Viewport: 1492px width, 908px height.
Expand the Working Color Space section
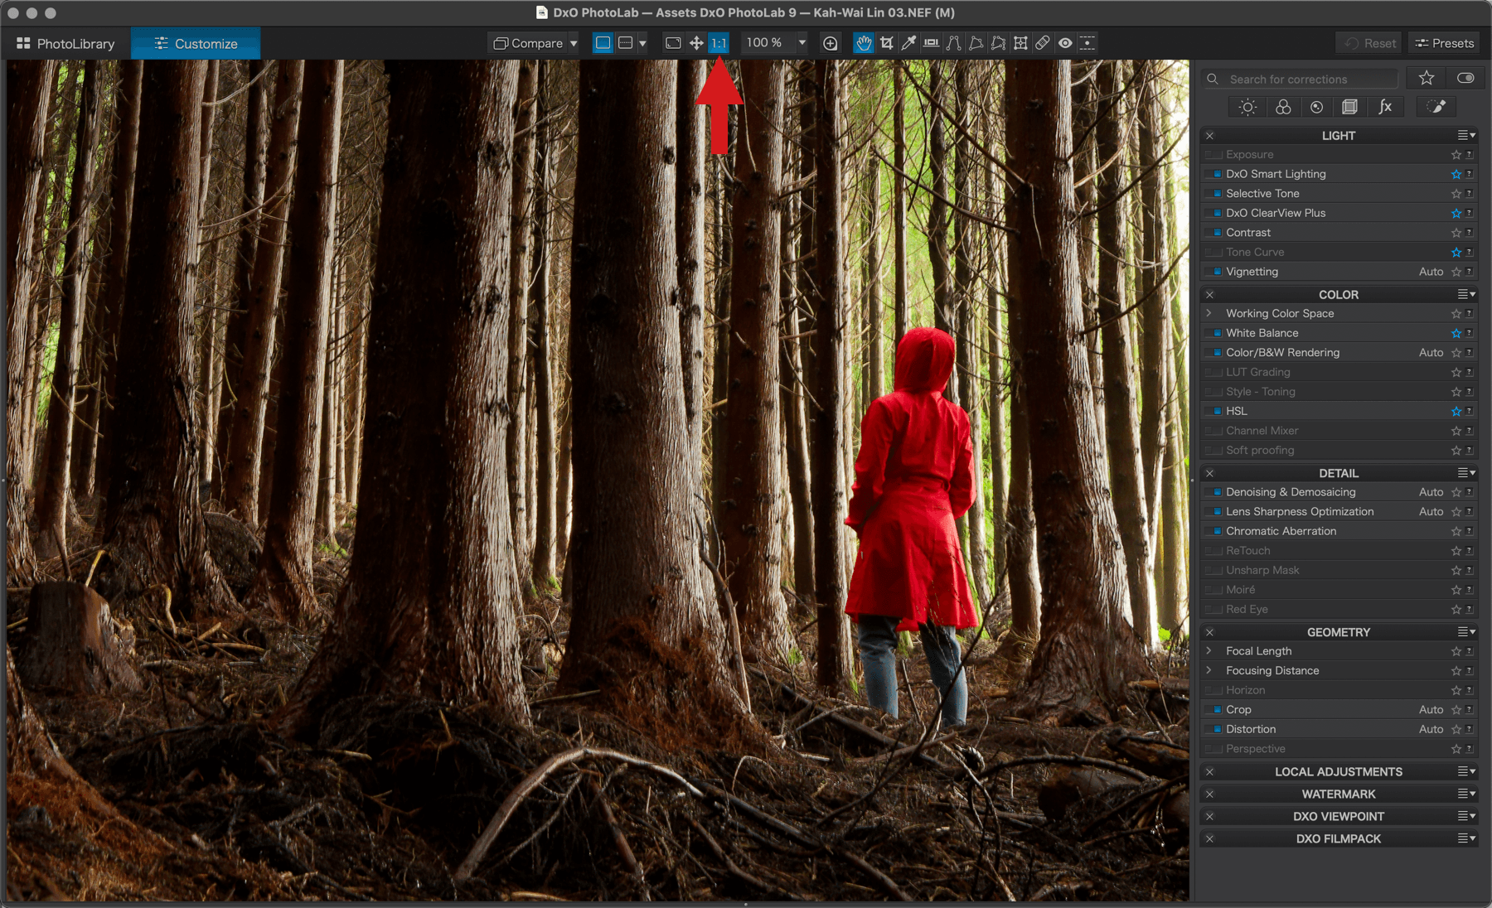click(x=1209, y=313)
